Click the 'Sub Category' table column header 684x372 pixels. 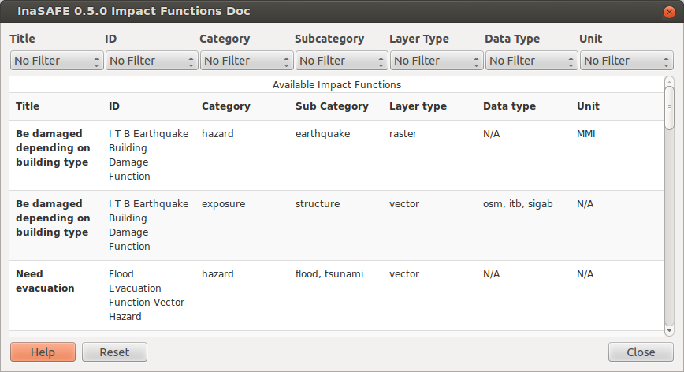click(x=332, y=106)
